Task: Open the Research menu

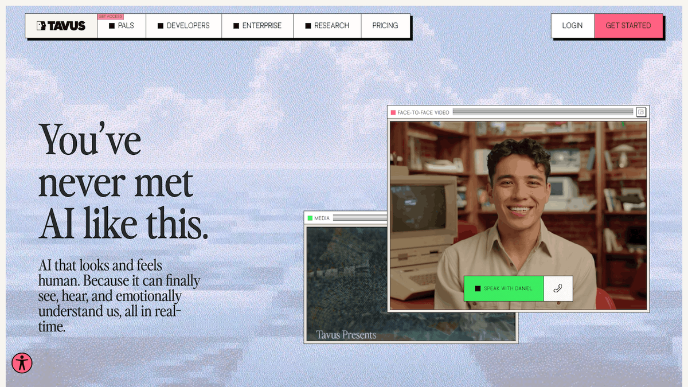Action: pyautogui.click(x=327, y=26)
